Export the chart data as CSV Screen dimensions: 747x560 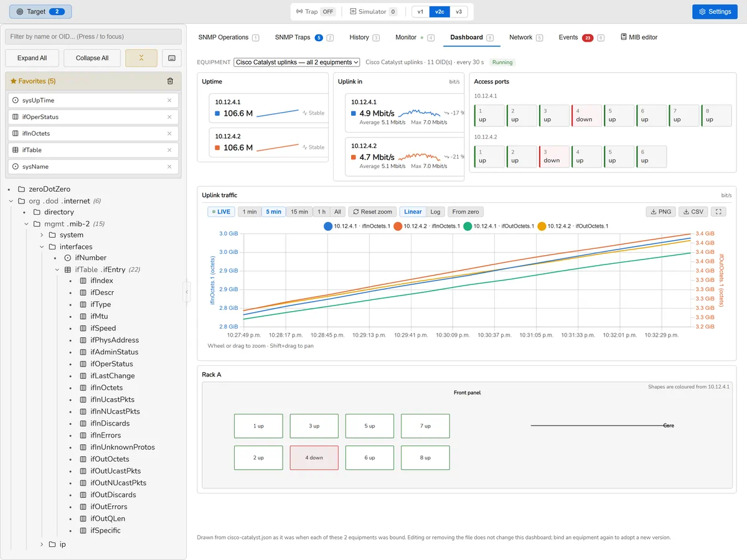click(693, 212)
